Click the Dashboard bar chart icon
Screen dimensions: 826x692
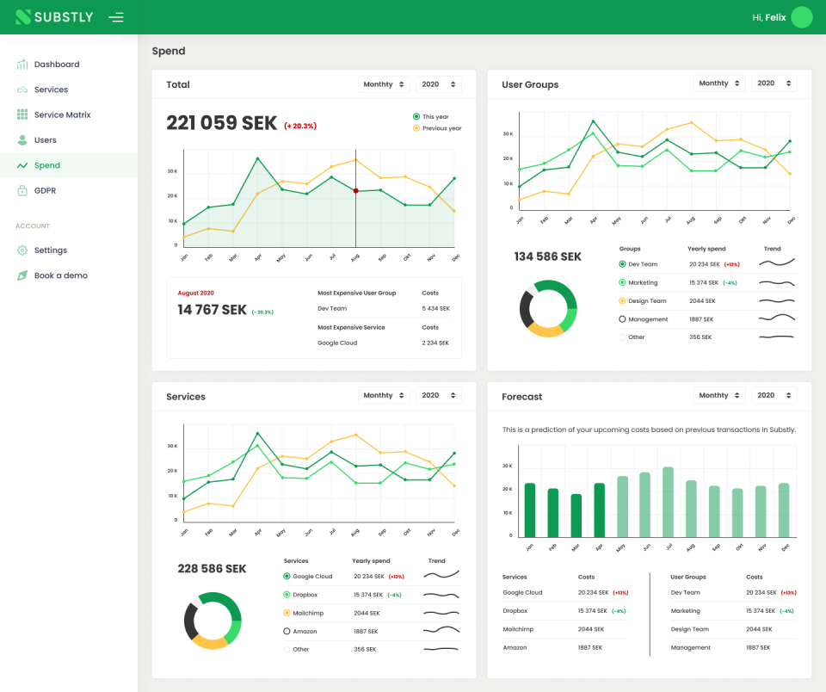click(x=22, y=65)
